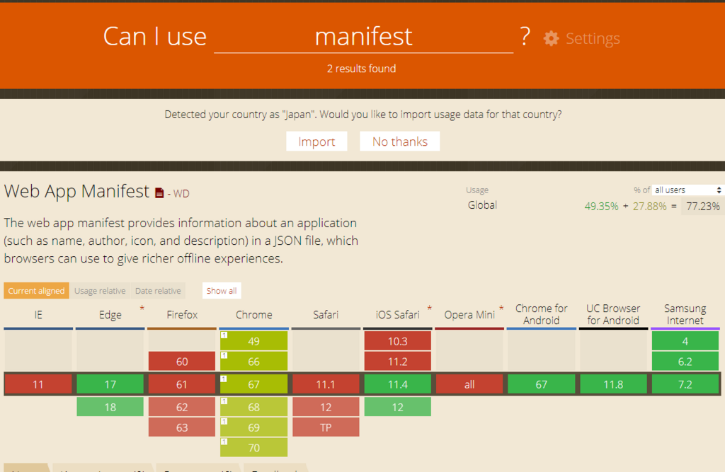Select the Edge 17 support cell
Screen dimensions: 725x472
coord(110,384)
